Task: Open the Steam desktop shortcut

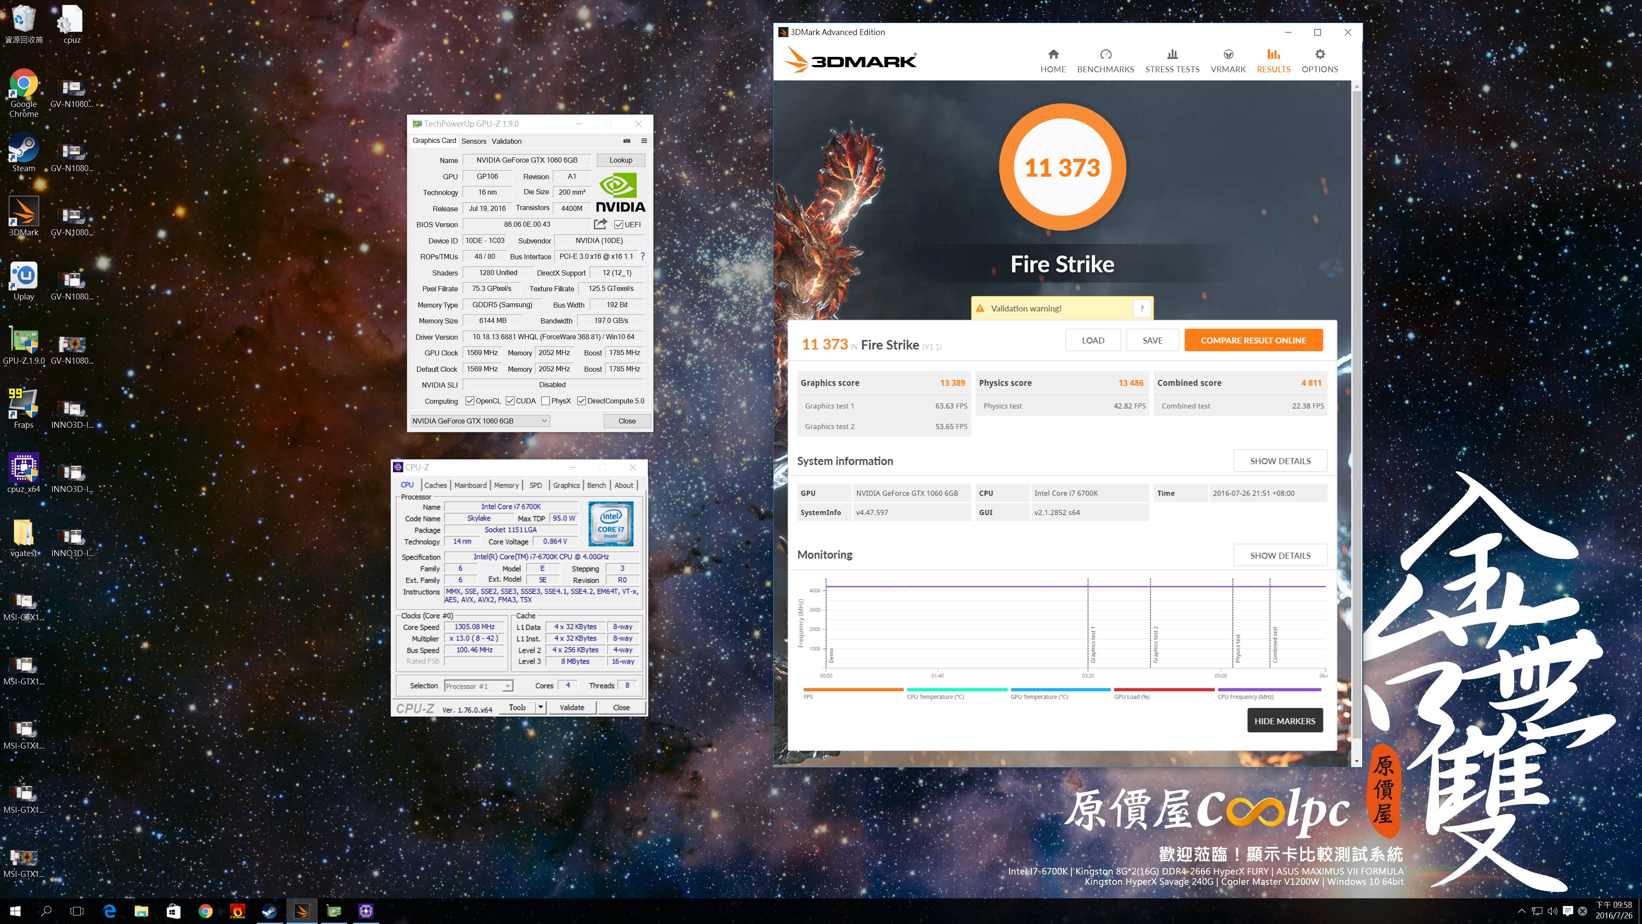Action: click(x=24, y=153)
